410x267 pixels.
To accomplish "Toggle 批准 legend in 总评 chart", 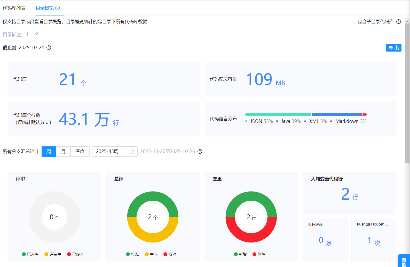I will pos(132,254).
